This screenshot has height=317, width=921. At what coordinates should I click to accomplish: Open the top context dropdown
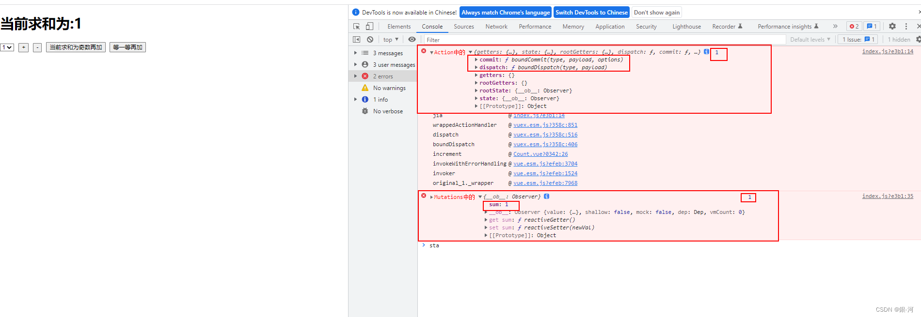pyautogui.click(x=391, y=40)
